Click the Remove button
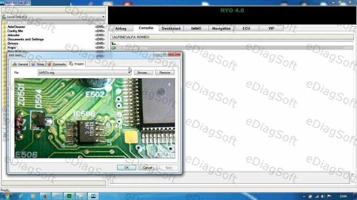This screenshot has width=357, height=200. 165,73
